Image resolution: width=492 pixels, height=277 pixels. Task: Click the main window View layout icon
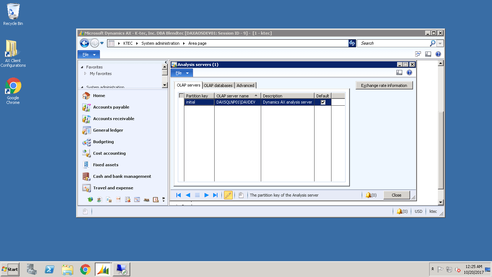pos(428,54)
